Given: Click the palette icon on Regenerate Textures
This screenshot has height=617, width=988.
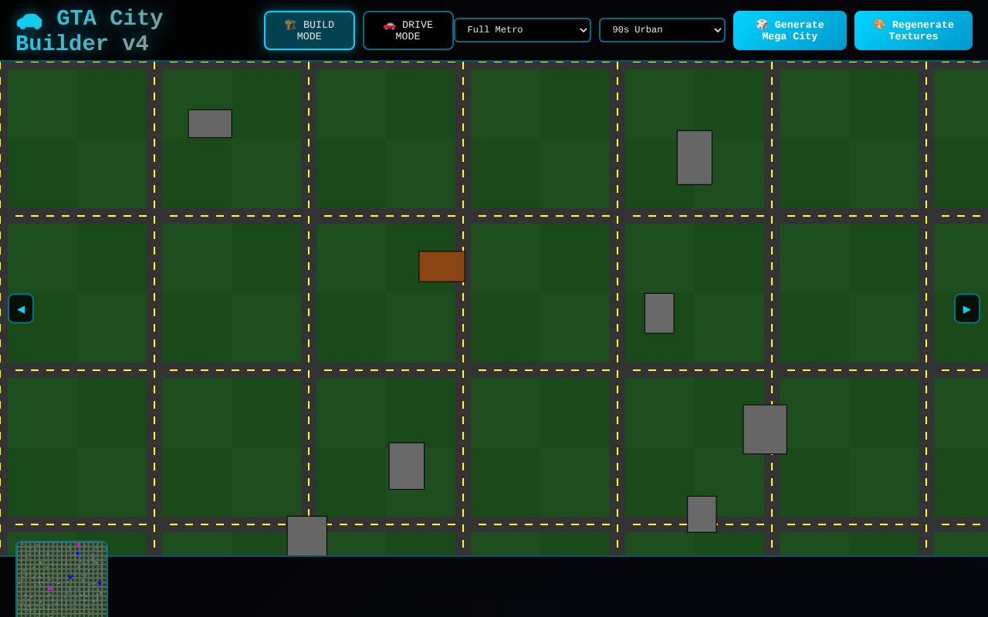Looking at the screenshot, I should click(879, 25).
